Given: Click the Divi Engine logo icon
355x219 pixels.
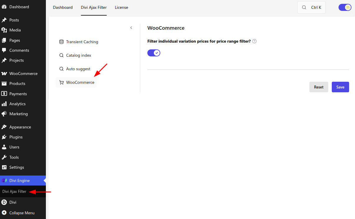Looking at the screenshot, I should (x=4, y=180).
